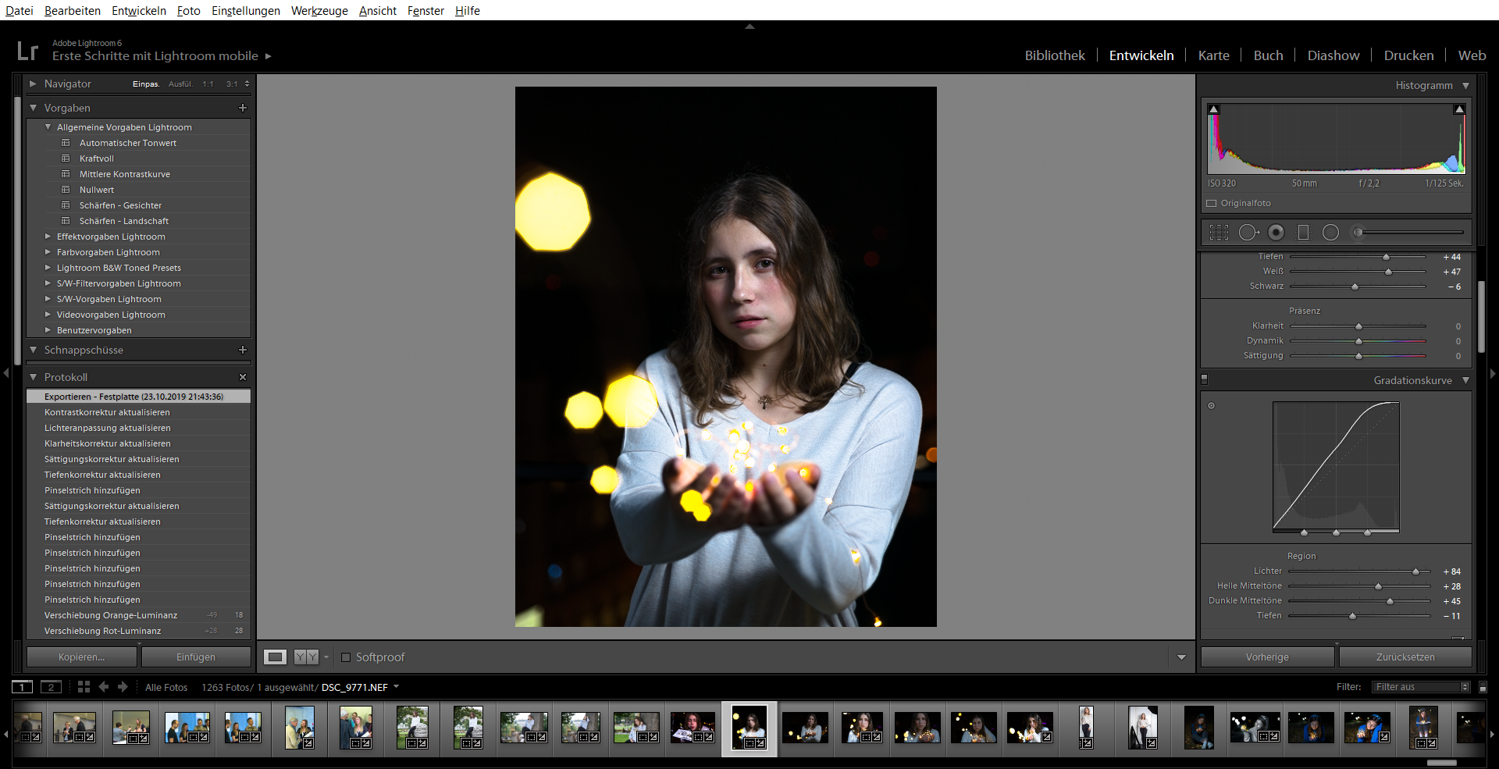
Task: Open the toolbar content dropdown arrow
Action: [x=1181, y=657]
